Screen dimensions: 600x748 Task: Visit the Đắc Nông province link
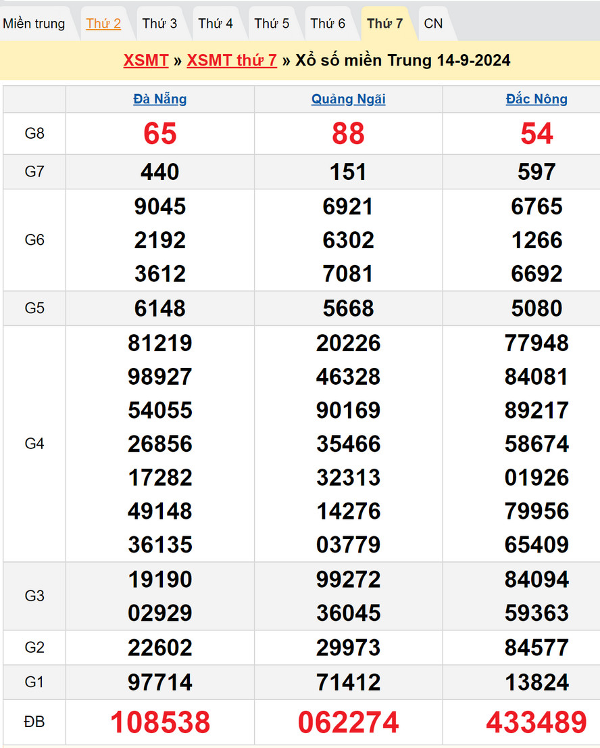click(536, 99)
